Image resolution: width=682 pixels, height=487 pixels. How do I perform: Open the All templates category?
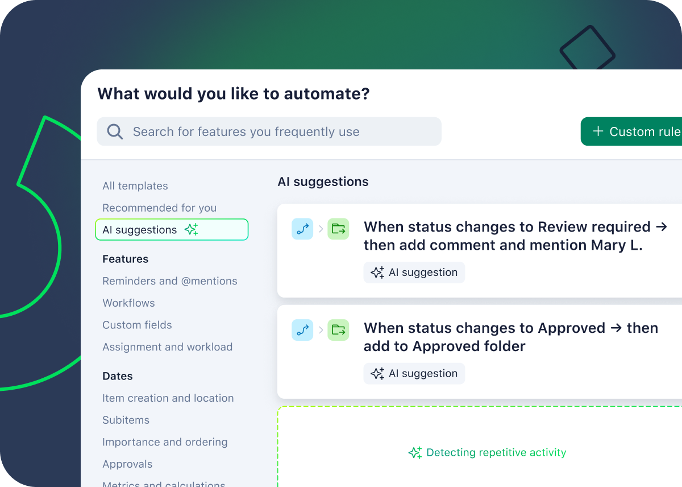pyautogui.click(x=135, y=185)
